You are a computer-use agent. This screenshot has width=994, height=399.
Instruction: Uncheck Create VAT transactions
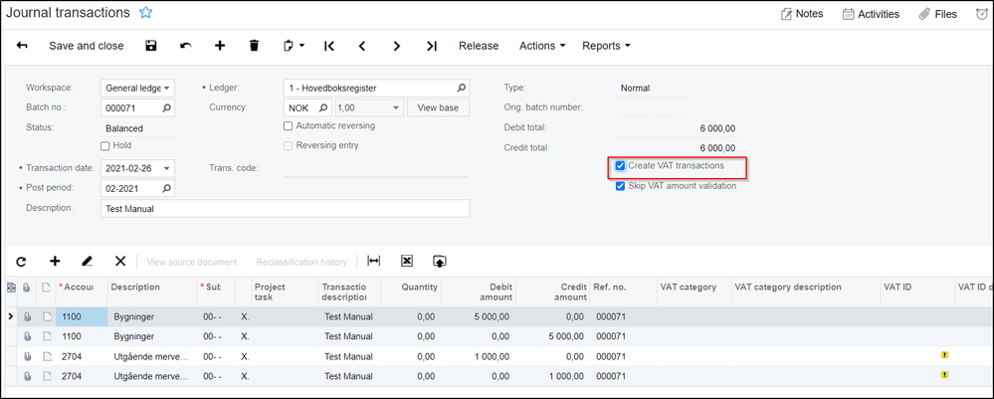pyautogui.click(x=621, y=166)
